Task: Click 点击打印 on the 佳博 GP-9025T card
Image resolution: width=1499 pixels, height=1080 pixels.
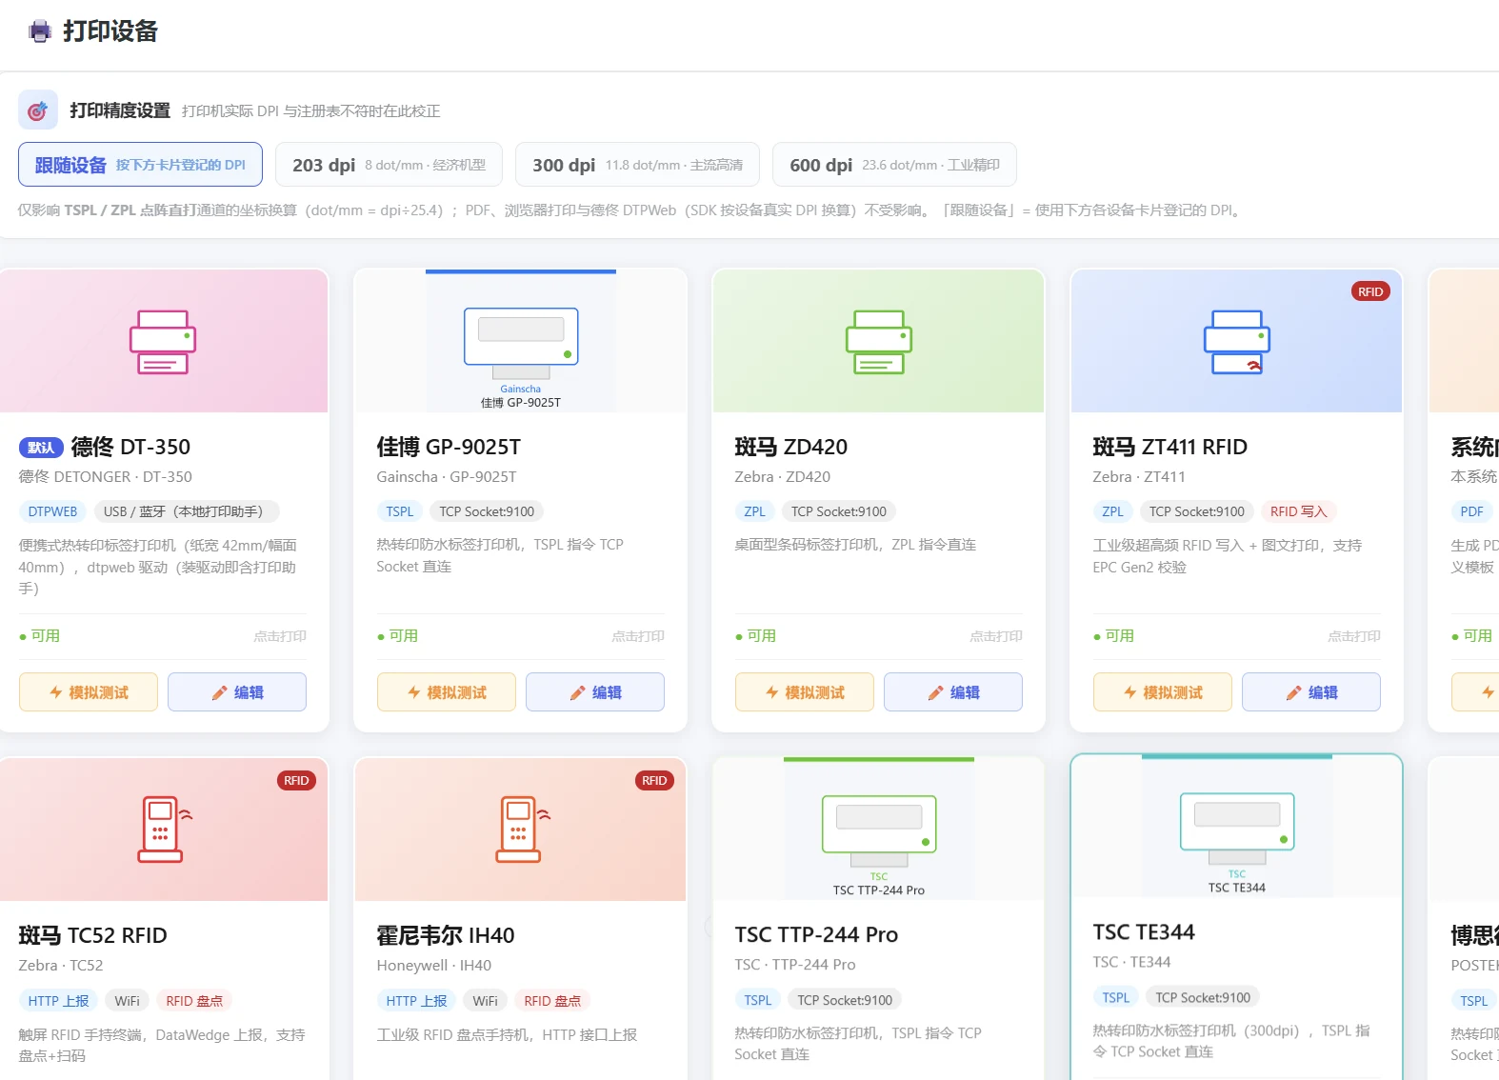Action: (x=638, y=636)
